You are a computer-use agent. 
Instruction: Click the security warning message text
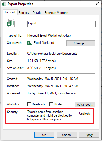point(49,115)
